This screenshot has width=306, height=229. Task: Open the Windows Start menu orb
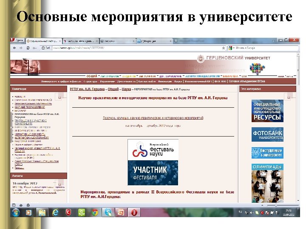pyautogui.click(x=16, y=212)
